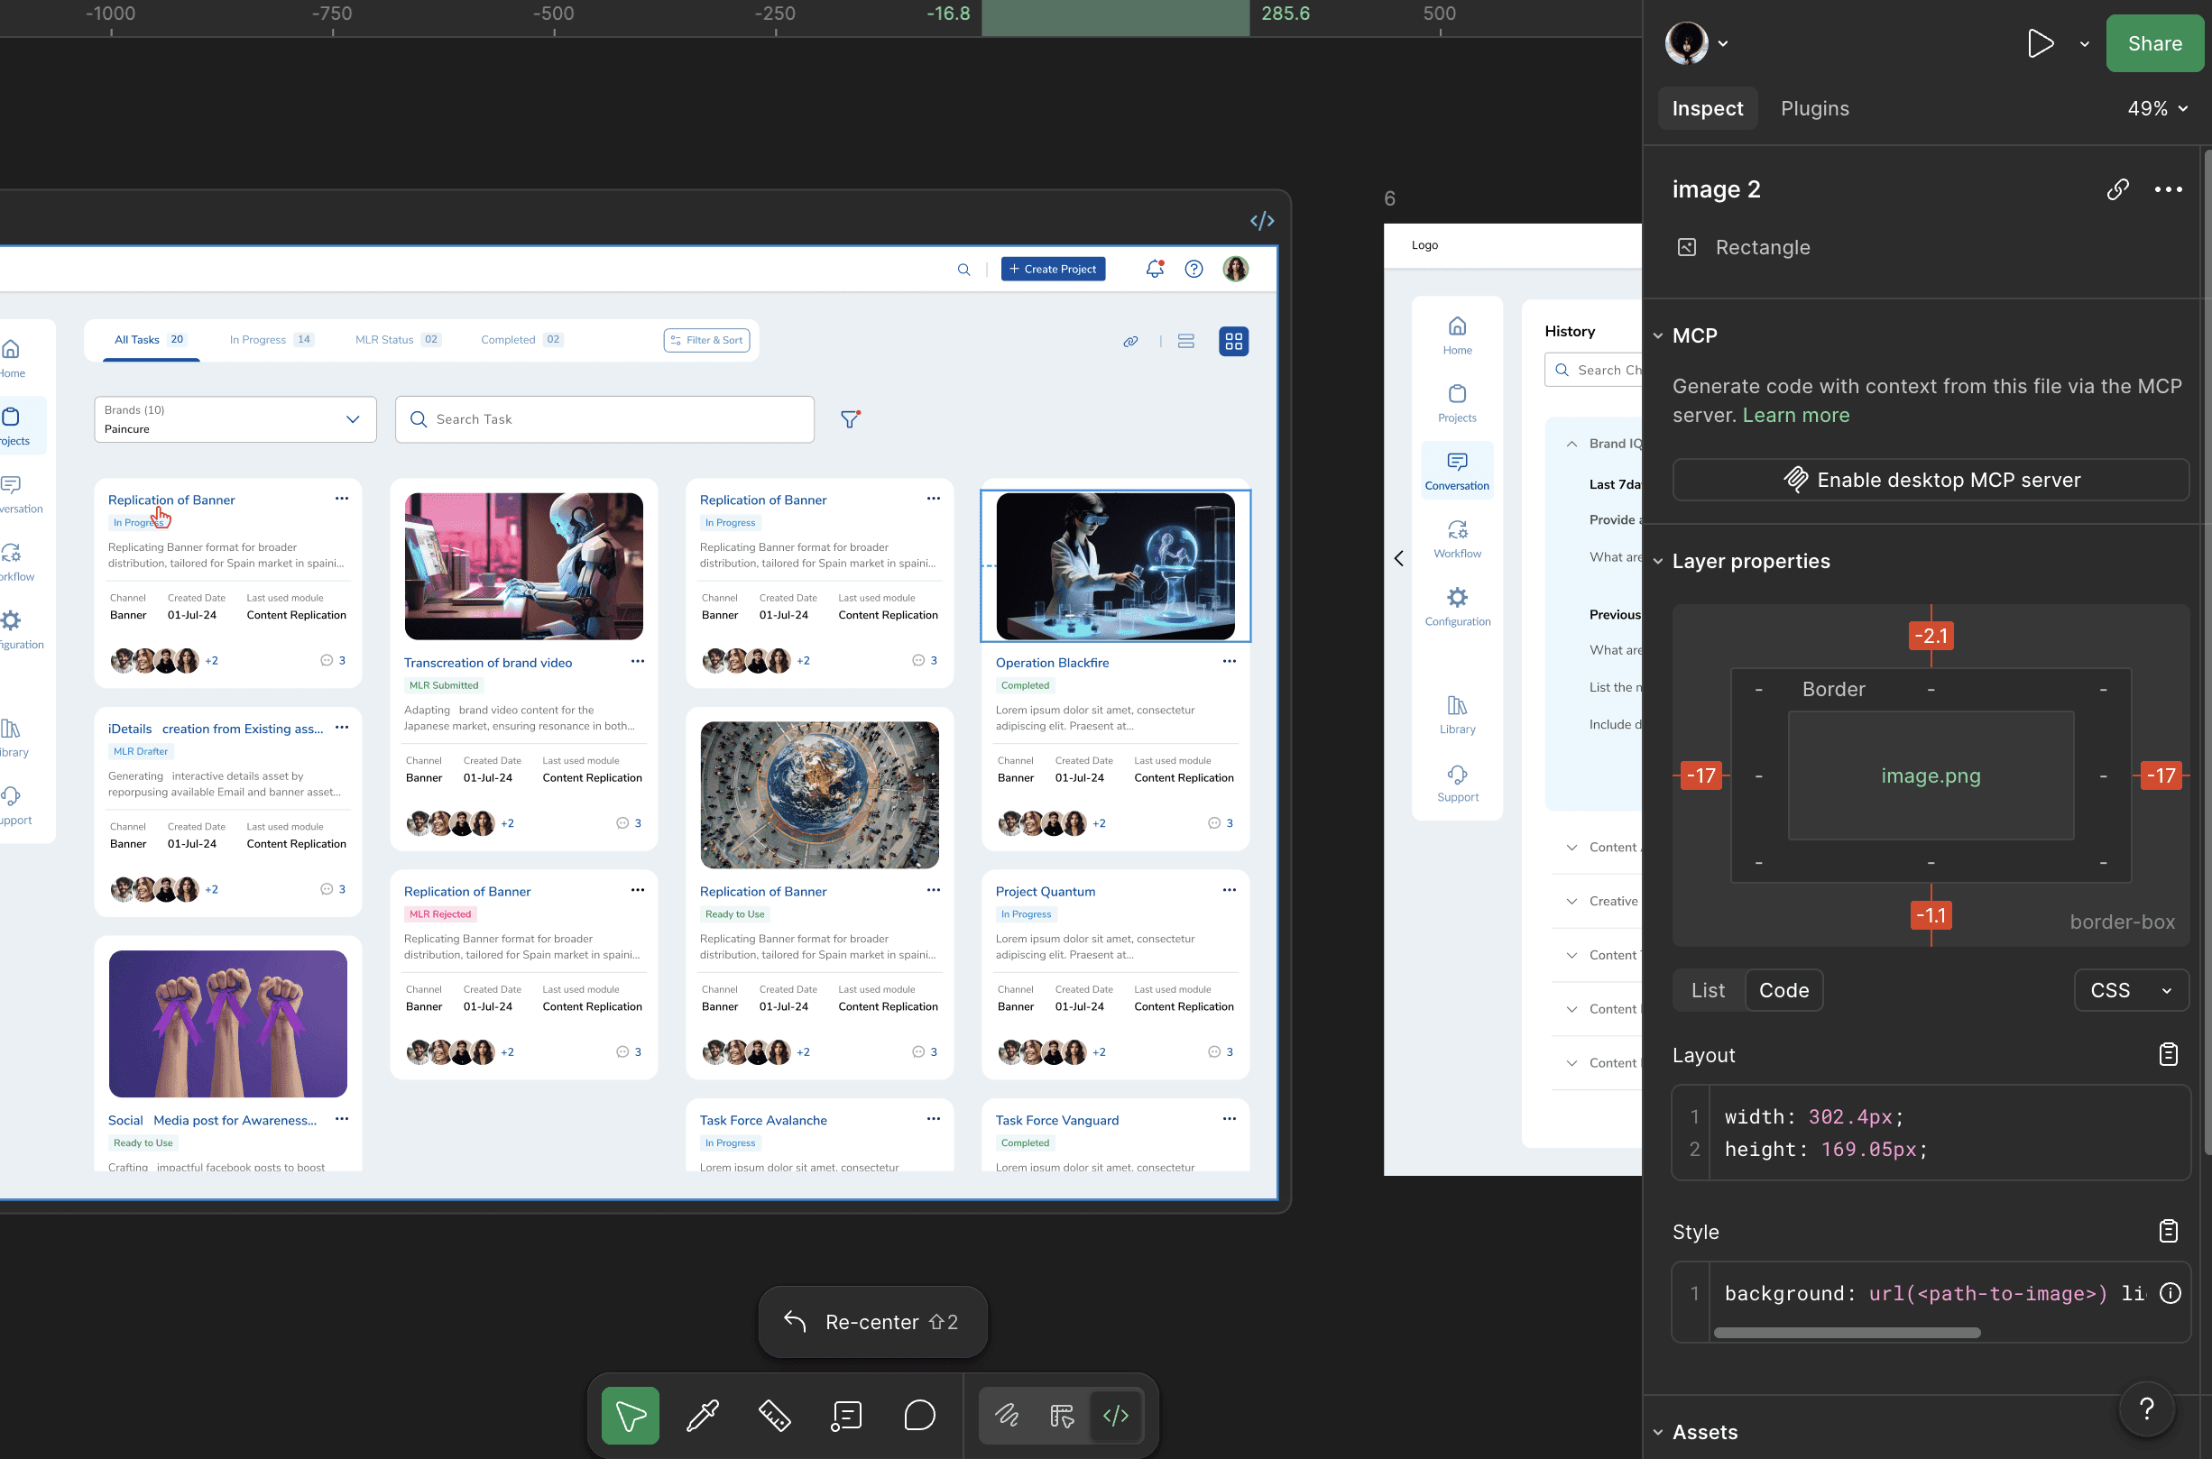Select the Eyedropper tool in the toolbar
This screenshot has width=2212, height=1459.
(703, 1416)
